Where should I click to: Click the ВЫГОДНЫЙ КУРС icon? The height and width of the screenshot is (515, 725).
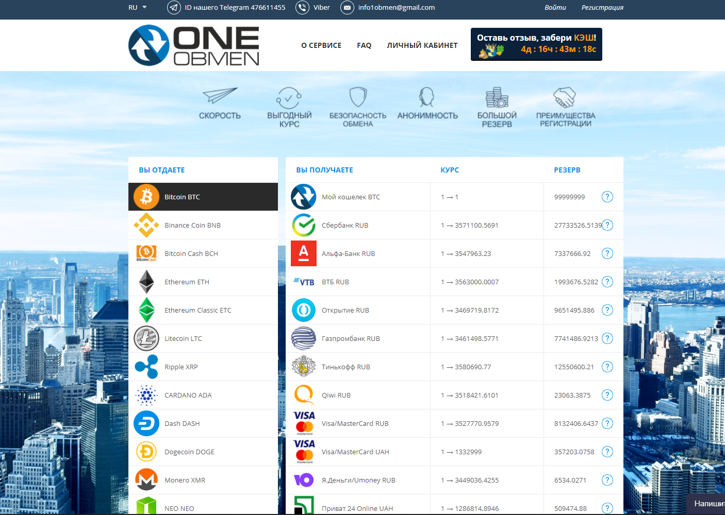click(x=289, y=98)
